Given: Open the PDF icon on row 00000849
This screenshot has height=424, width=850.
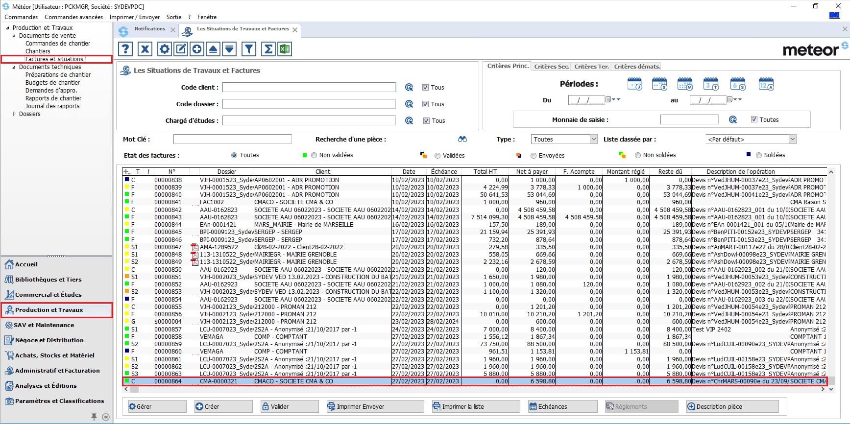Looking at the screenshot, I should point(194,262).
